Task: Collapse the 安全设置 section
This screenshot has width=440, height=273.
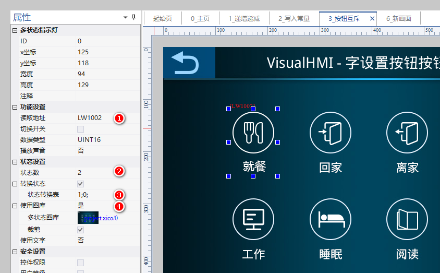Action: [x=15, y=252]
